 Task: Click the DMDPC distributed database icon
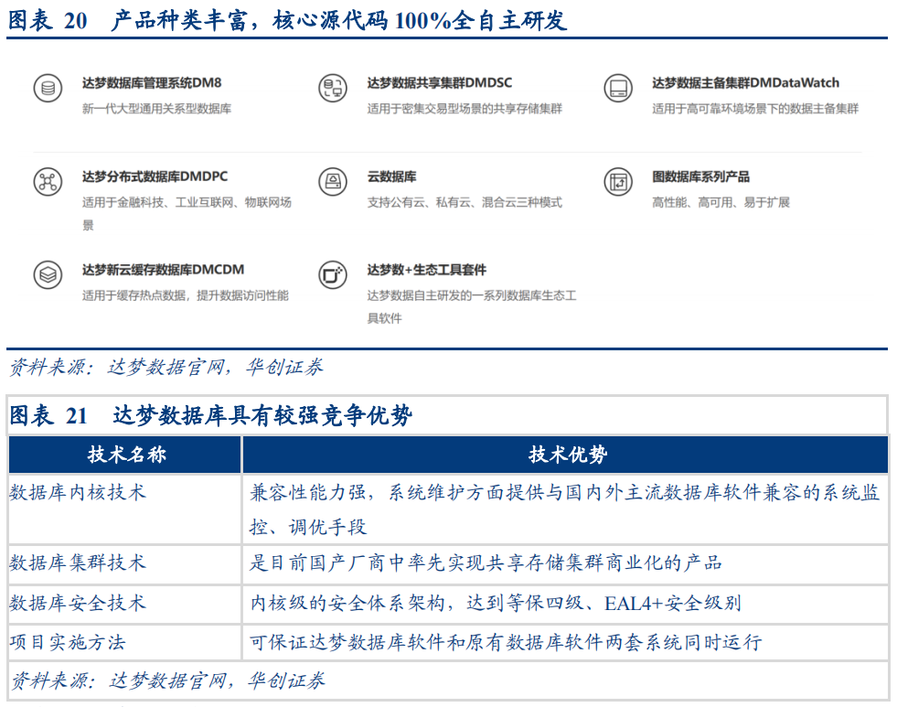pyautogui.click(x=48, y=182)
